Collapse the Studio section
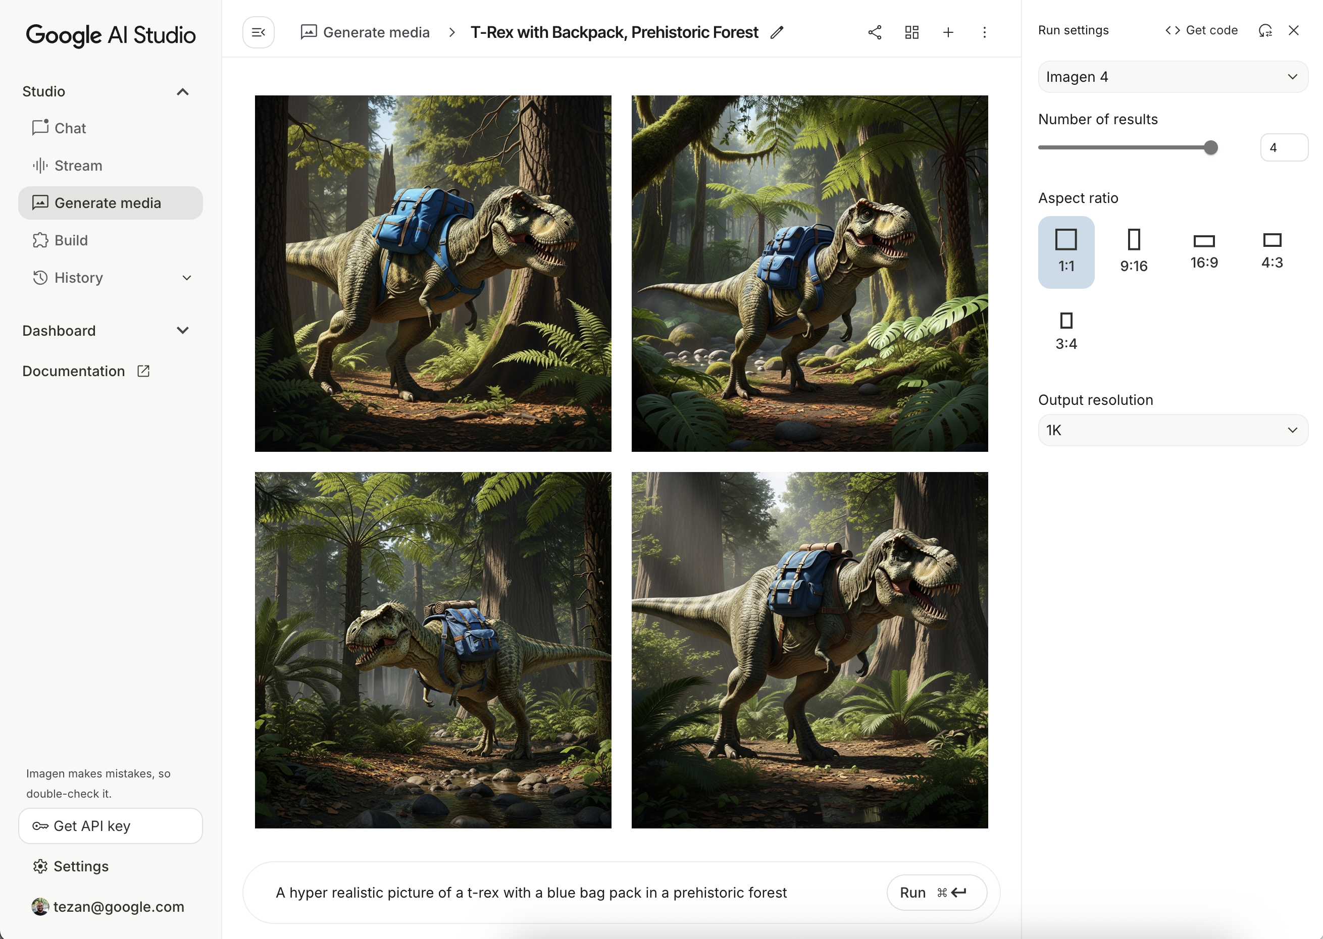The image size is (1323, 939). [183, 91]
